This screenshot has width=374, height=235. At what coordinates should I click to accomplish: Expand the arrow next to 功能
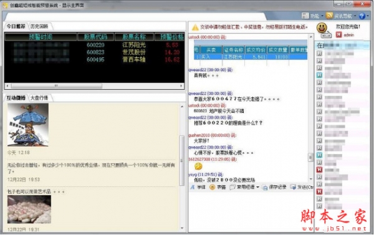click(322, 16)
